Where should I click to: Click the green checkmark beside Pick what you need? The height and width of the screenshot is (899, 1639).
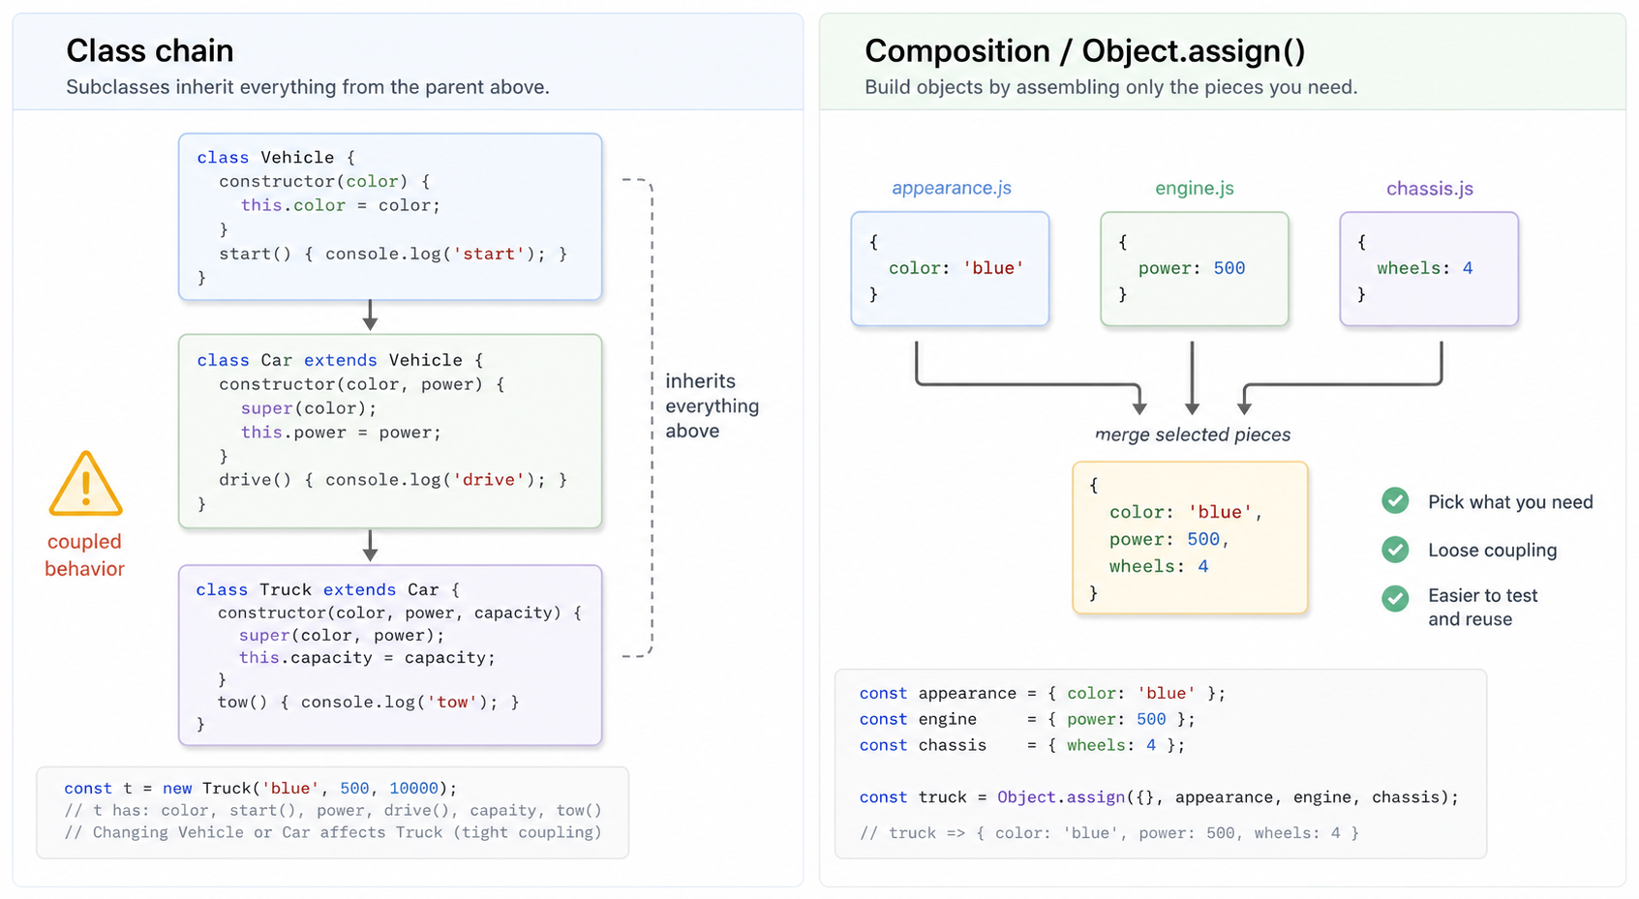[1395, 500]
